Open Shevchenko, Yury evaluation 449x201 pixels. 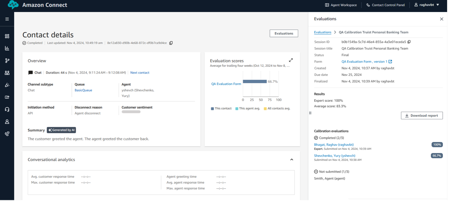[334, 156]
